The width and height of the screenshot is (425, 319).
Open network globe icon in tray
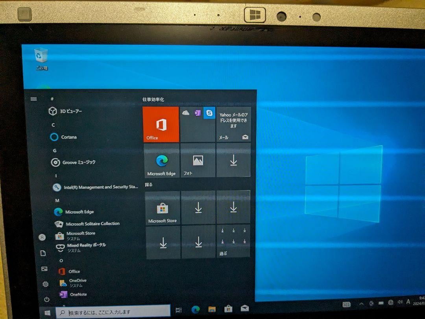(391, 302)
